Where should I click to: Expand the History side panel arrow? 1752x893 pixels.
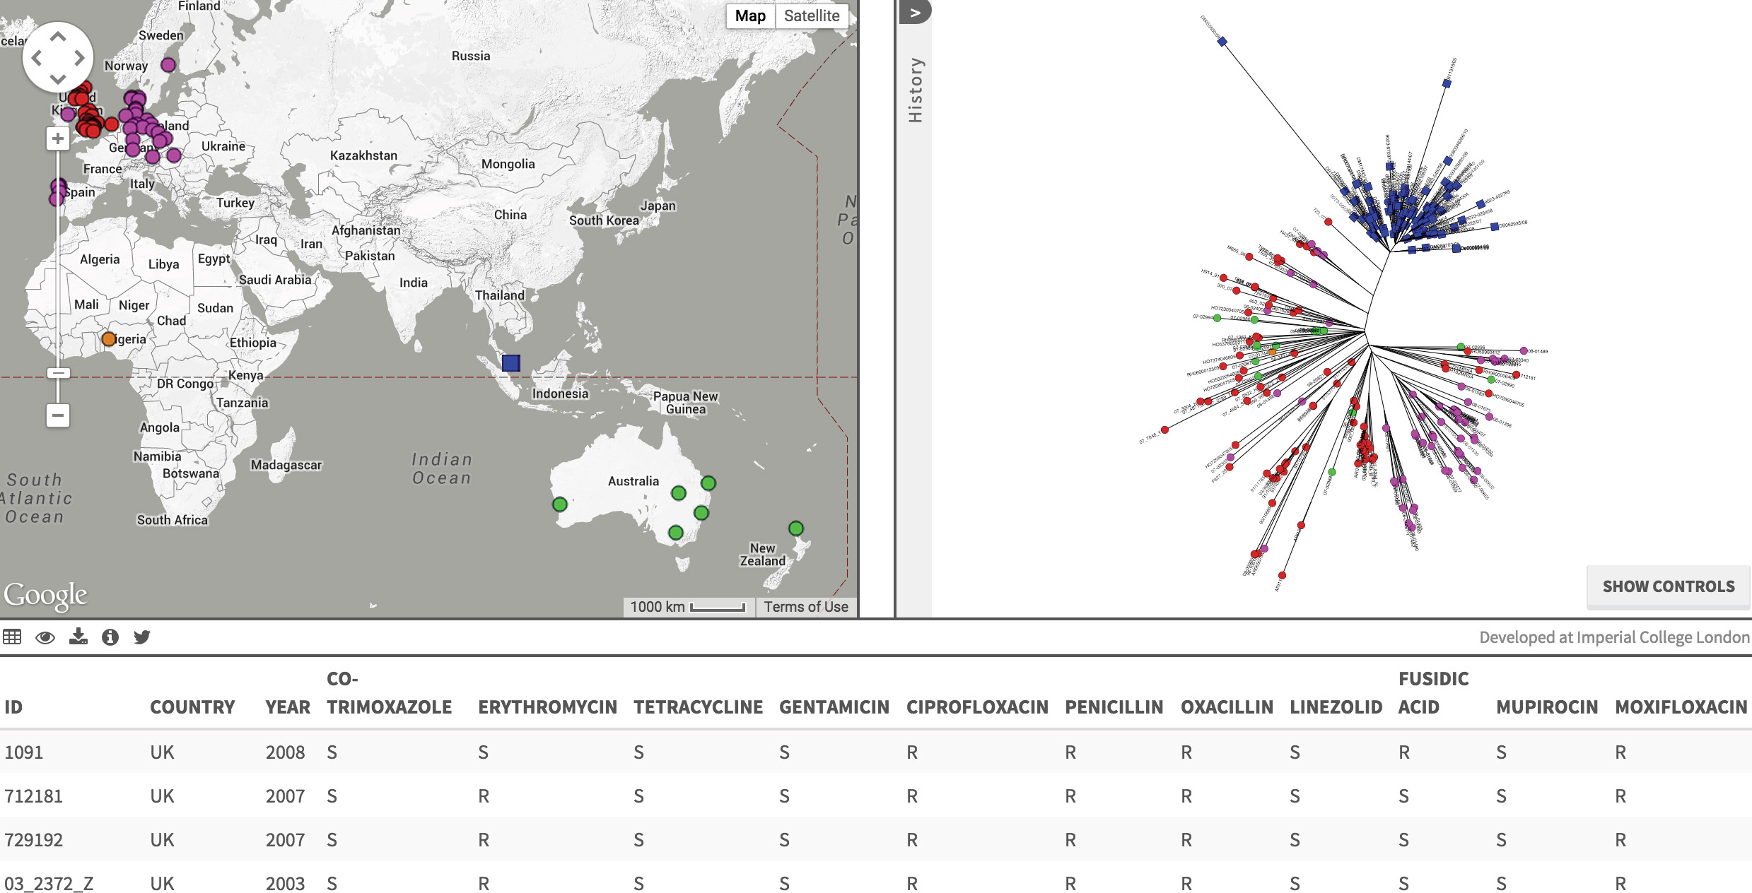coord(915,13)
